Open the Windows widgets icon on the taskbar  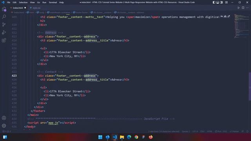(5, 137)
